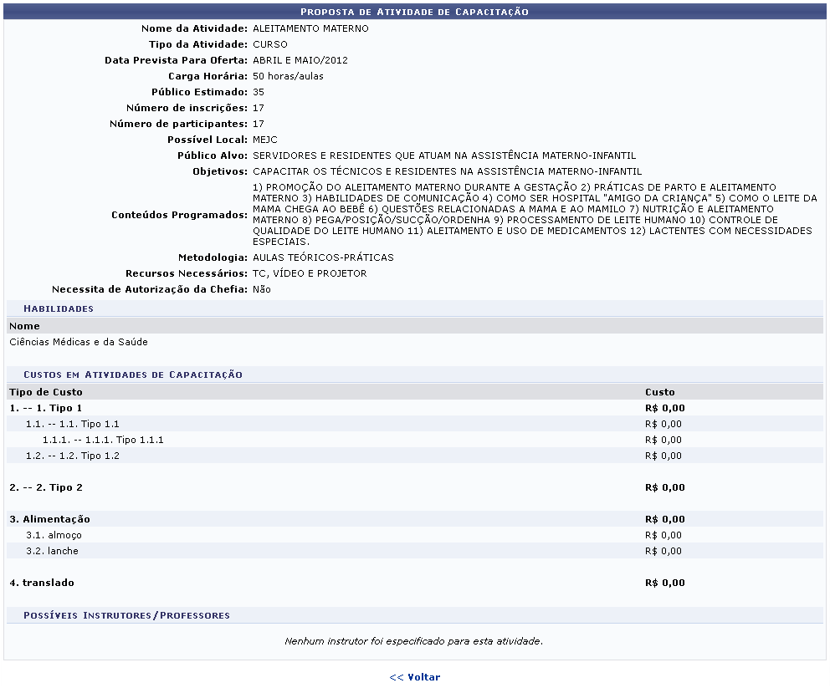830x693 pixels.
Task: Select the 1. Tipo 1 cost row
Action: pos(46,408)
